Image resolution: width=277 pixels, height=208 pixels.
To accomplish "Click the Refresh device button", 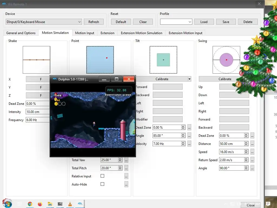I will (94, 22).
